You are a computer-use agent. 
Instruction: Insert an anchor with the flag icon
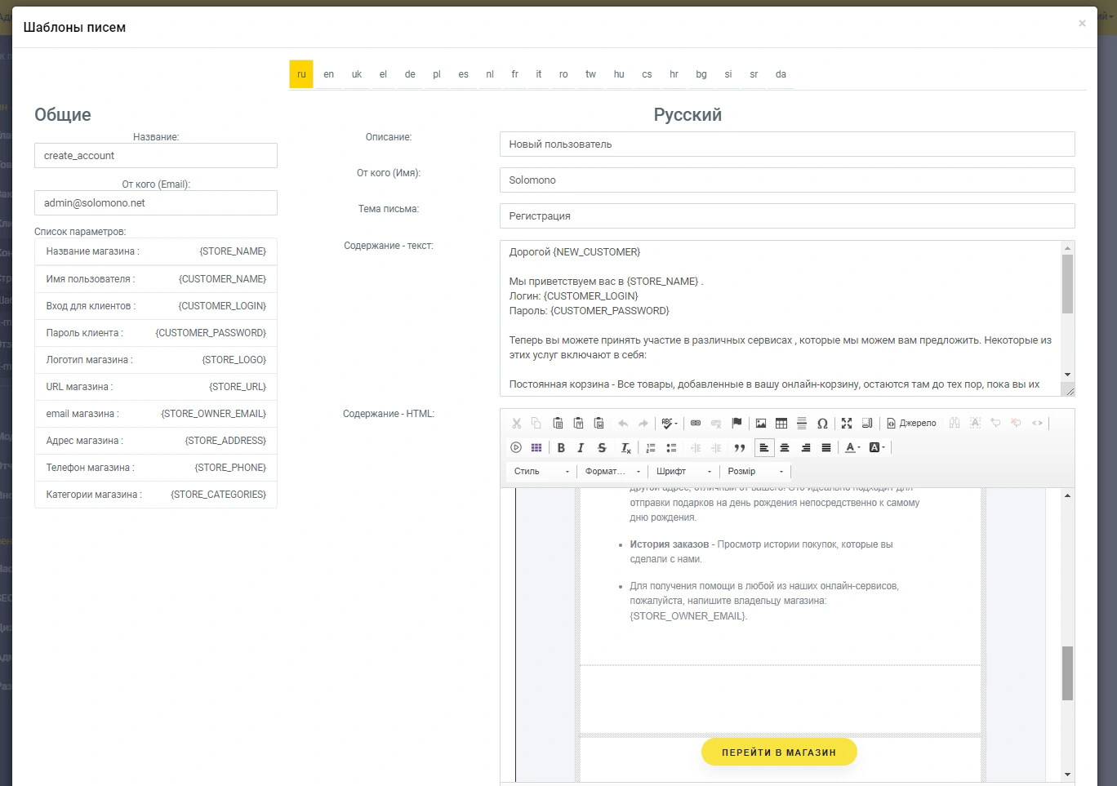(x=737, y=423)
